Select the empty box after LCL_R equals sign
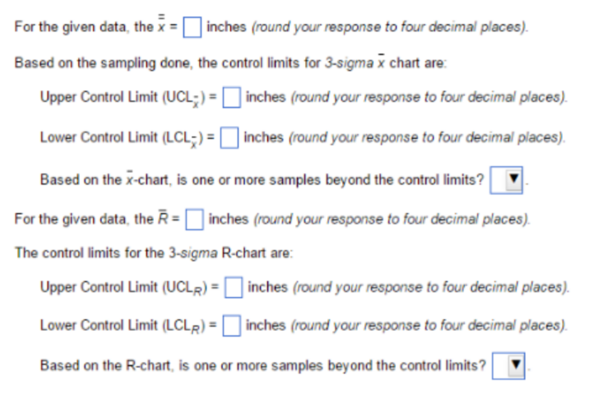The height and width of the screenshot is (393, 596). [x=232, y=325]
